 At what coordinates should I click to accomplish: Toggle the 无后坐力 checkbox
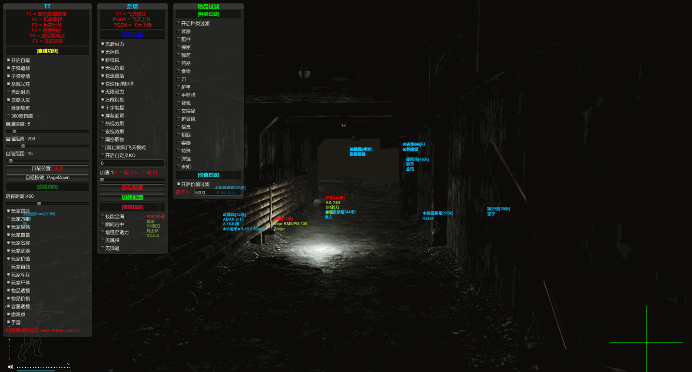pyautogui.click(x=102, y=44)
